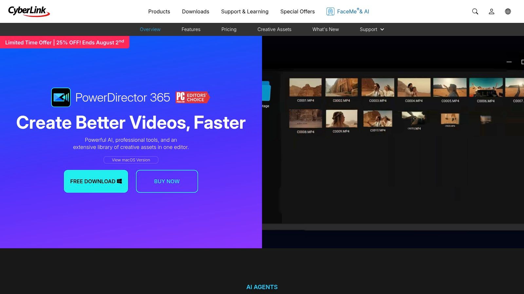The image size is (524, 294).
Task: Select the C0004.MP4 clip thumbnail
Action: [x=414, y=87]
